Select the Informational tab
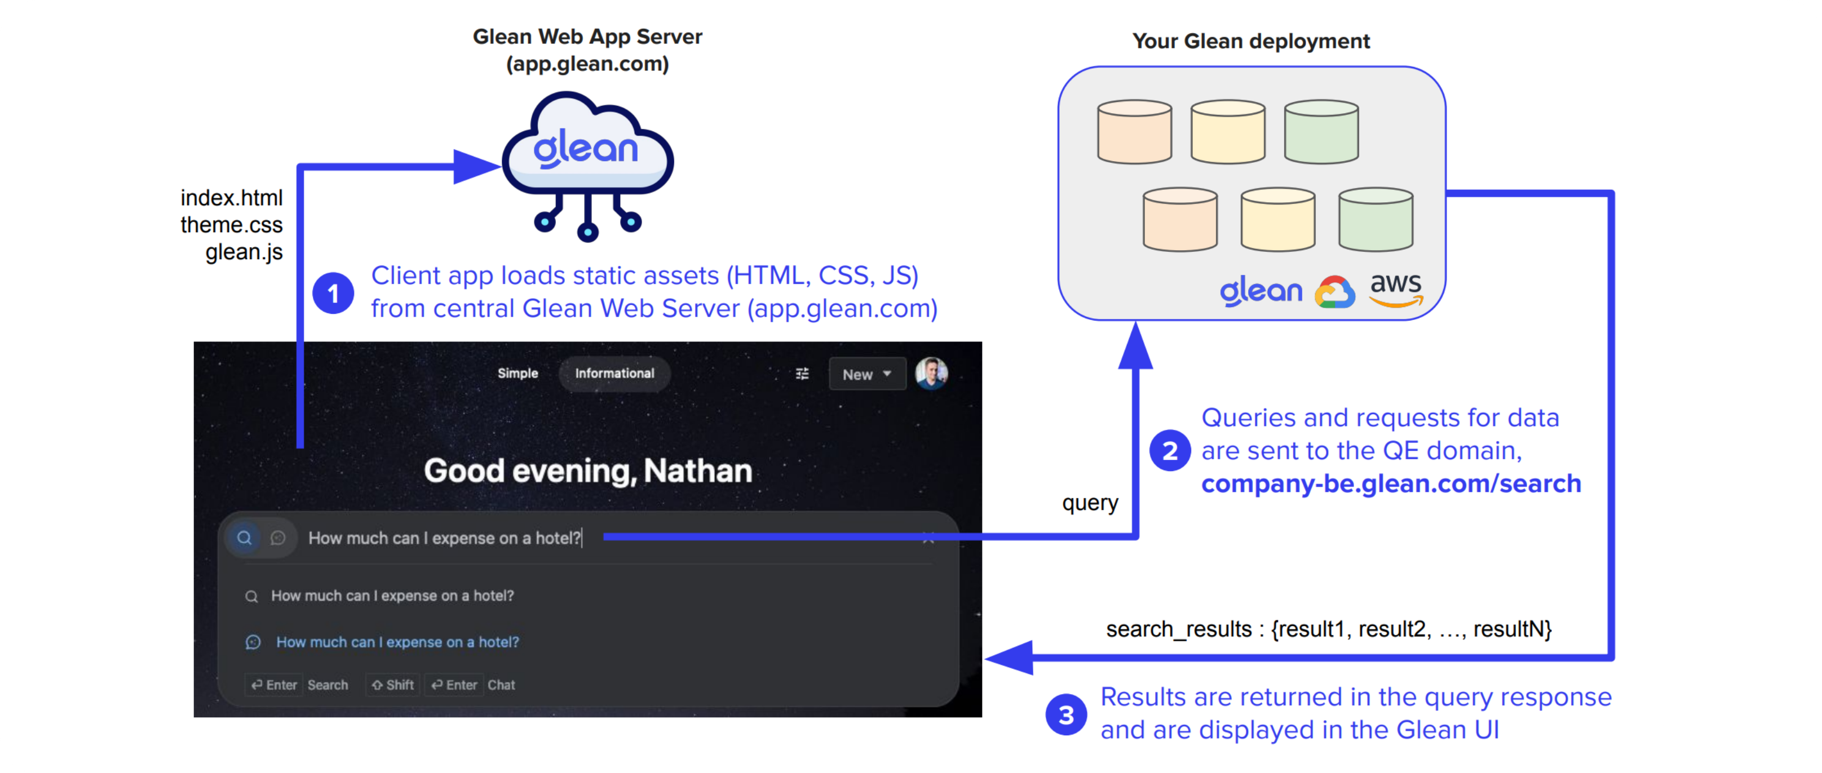The width and height of the screenshot is (1822, 773). 614,373
